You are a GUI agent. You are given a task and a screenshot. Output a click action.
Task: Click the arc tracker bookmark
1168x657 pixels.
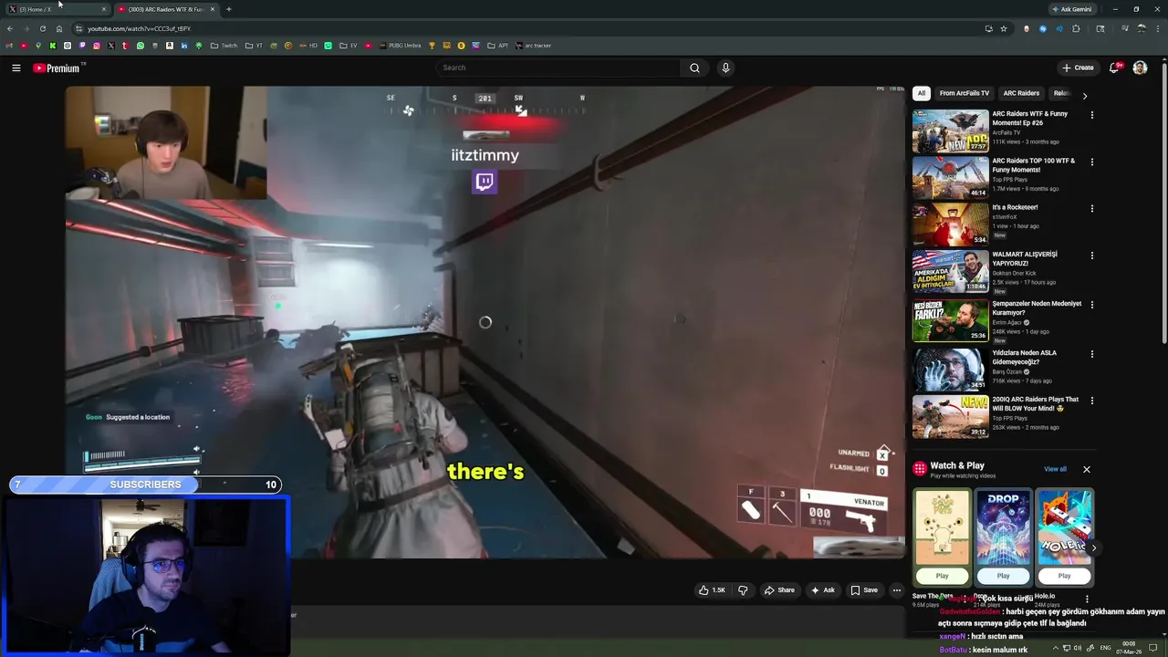pos(534,46)
